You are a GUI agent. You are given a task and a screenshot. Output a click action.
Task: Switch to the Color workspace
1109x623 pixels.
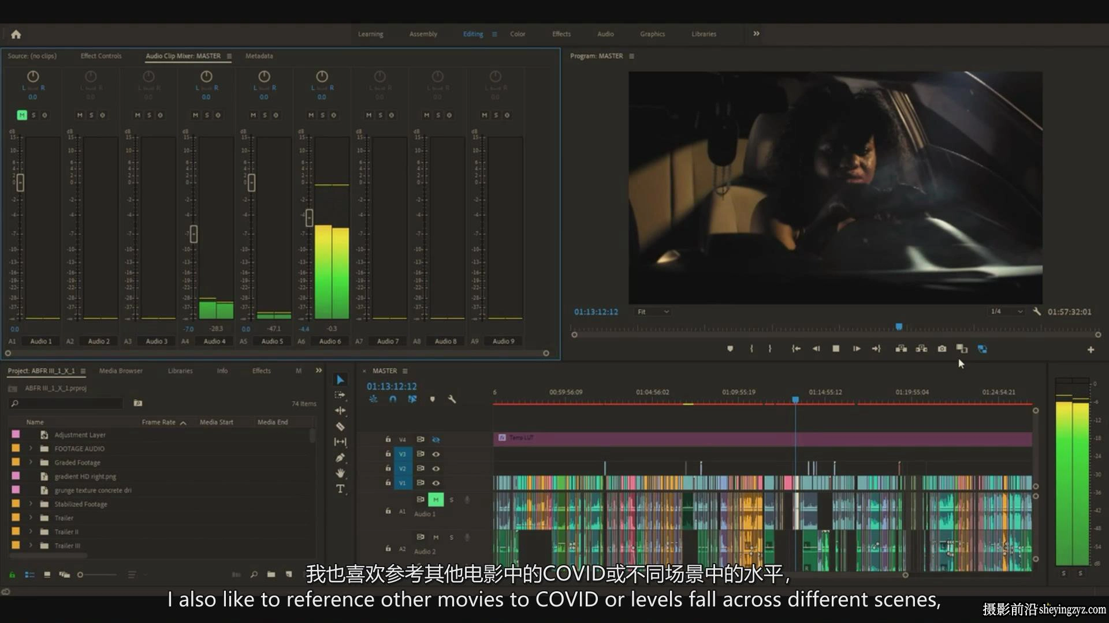(518, 34)
